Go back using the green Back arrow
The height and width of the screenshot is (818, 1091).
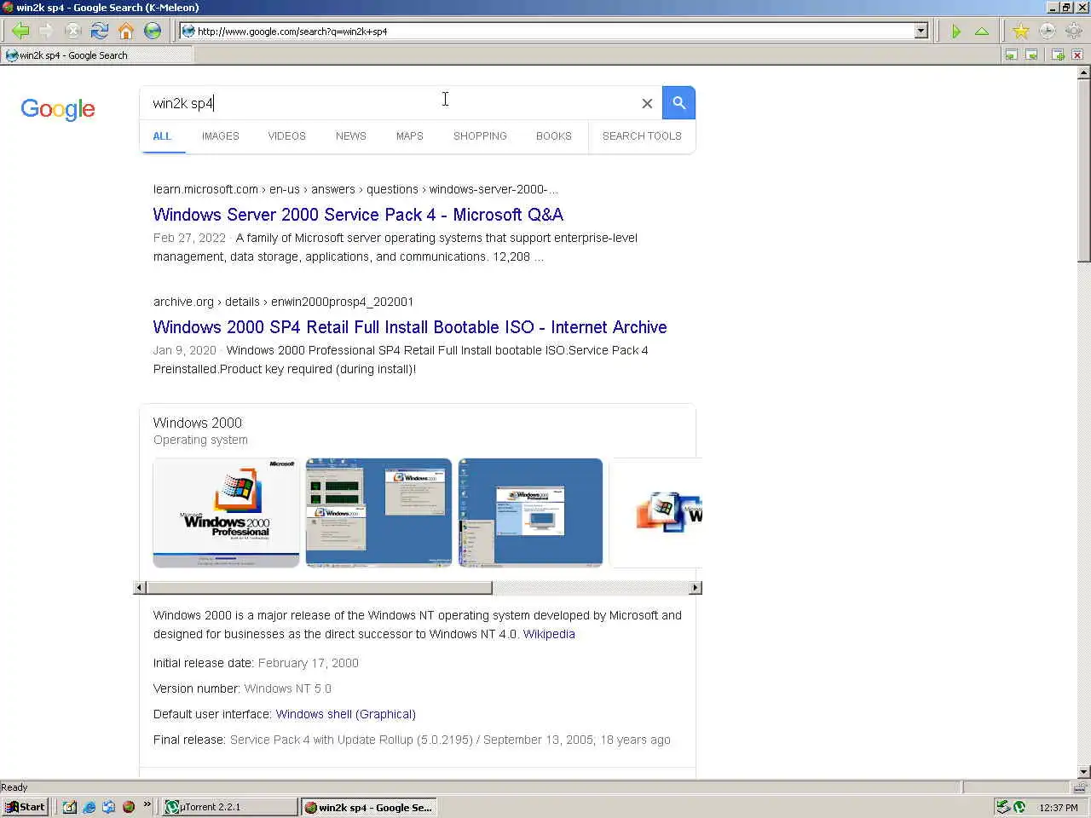click(20, 32)
